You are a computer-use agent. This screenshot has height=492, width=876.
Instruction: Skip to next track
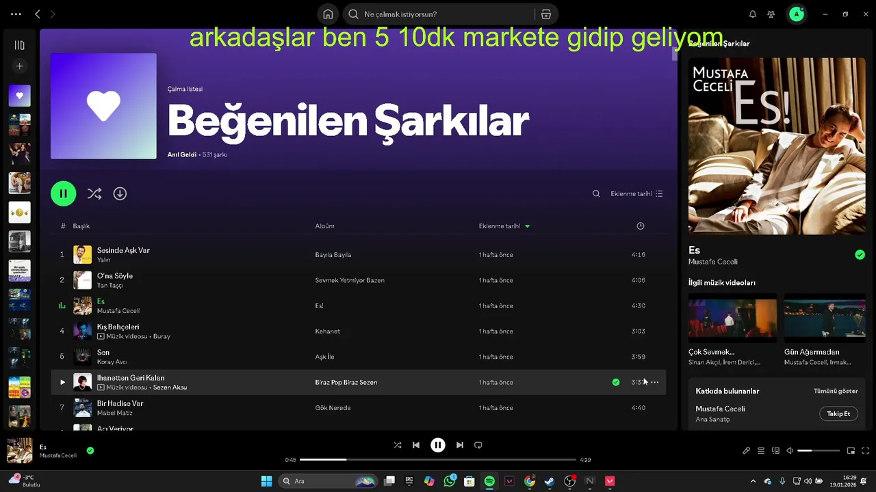[x=460, y=445]
